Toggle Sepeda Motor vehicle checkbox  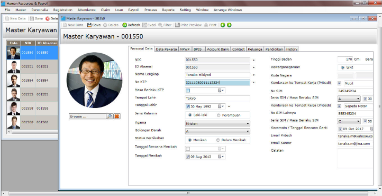click(x=339, y=106)
